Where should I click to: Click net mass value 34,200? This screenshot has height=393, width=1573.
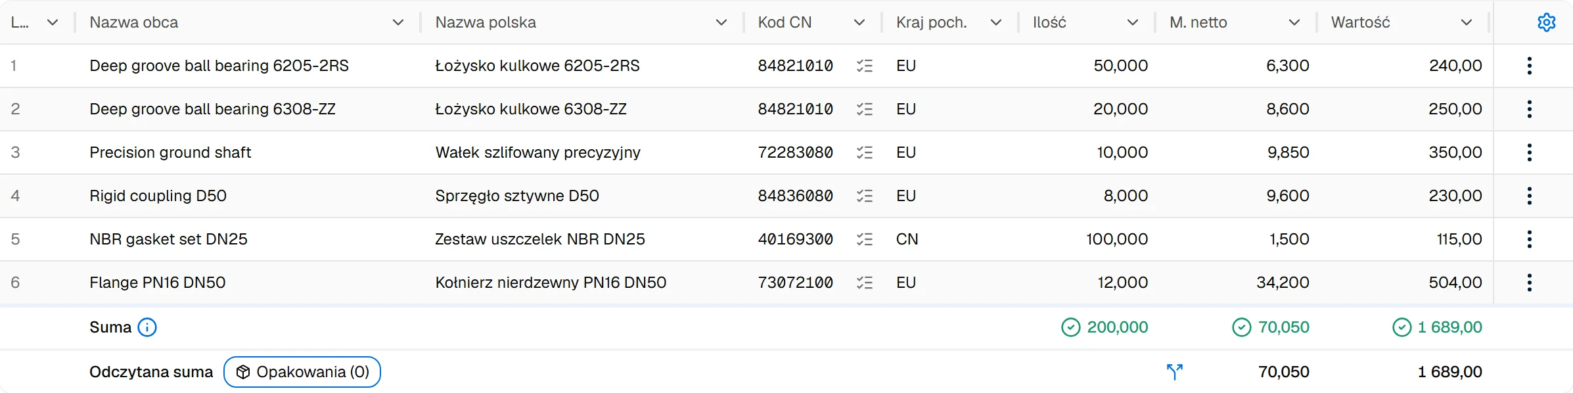click(x=1283, y=283)
